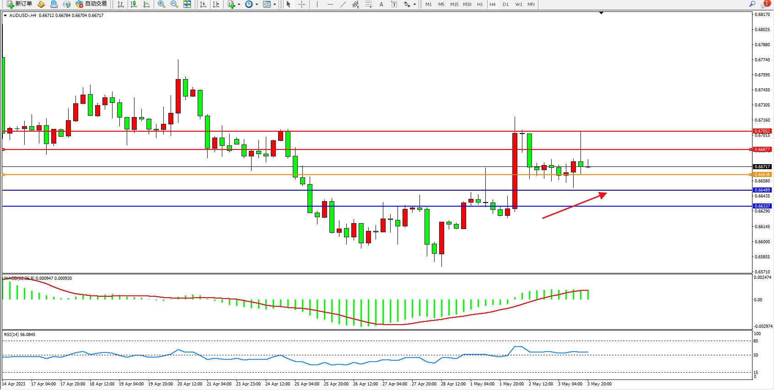Viewport: 774px width, 390px height.
Task: Select the Fibonacci retracement tool
Action: click(368, 4)
